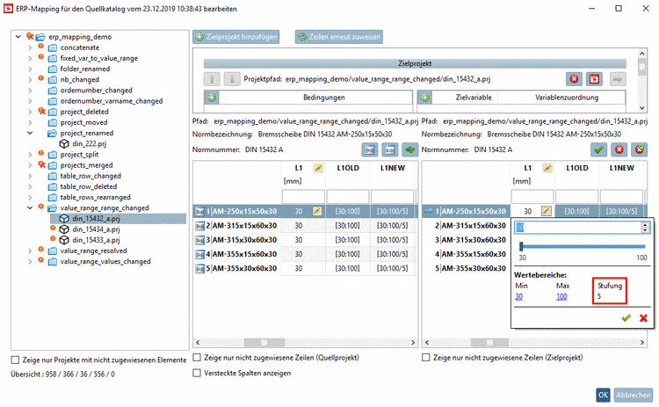Viewport: 659px width, 407px height.
Task: Click Zeilen erneut zuweisen button
Action: pyautogui.click(x=339, y=37)
